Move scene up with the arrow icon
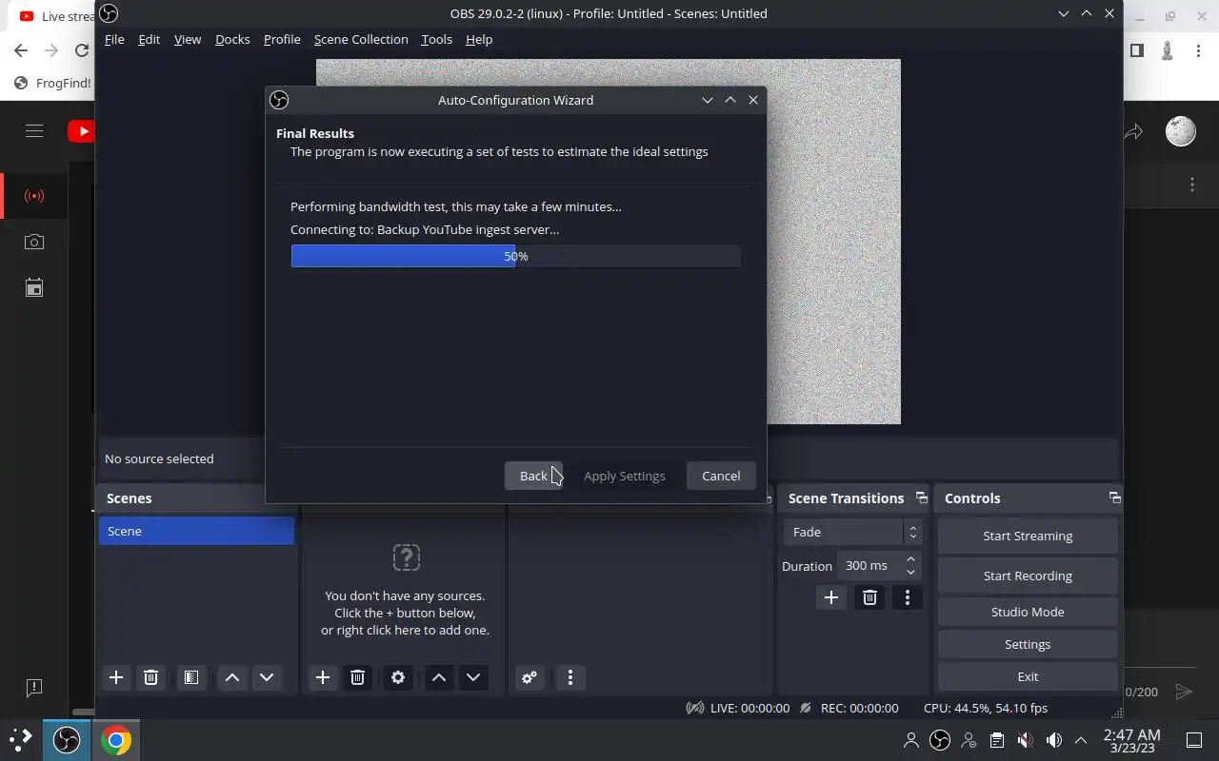Screen dimensions: 1219x761 [x=232, y=677]
